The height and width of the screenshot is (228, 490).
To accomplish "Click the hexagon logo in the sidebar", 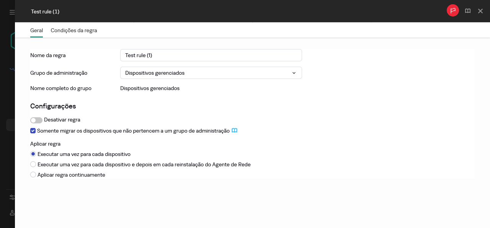I will coord(12,40).
